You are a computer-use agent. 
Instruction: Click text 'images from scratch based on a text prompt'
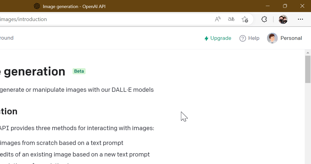[62, 143]
